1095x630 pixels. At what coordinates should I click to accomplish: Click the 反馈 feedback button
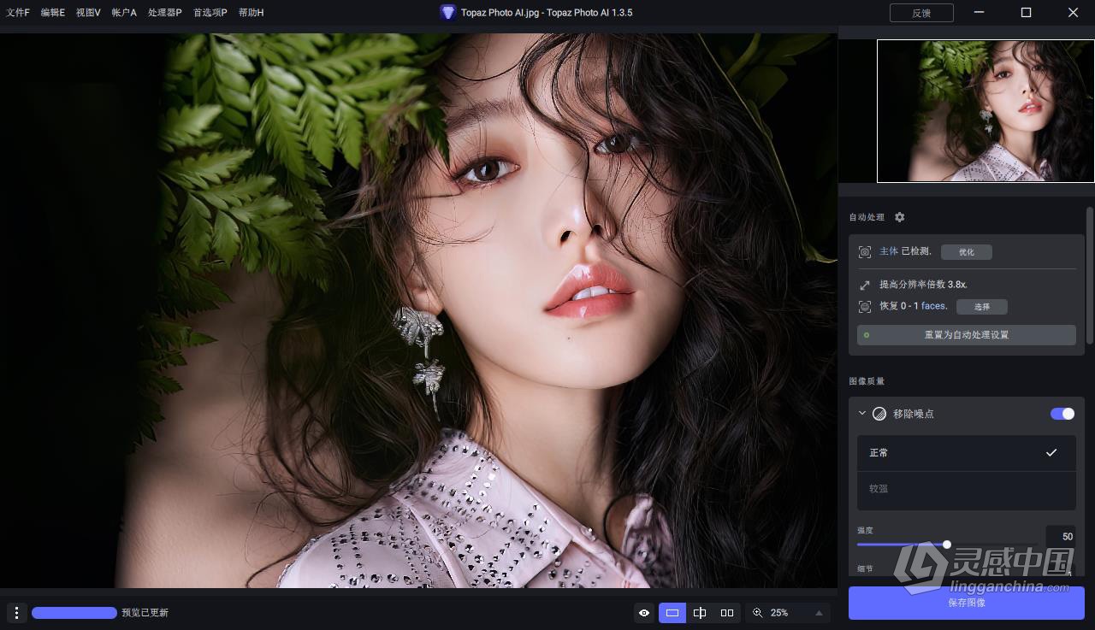click(921, 13)
